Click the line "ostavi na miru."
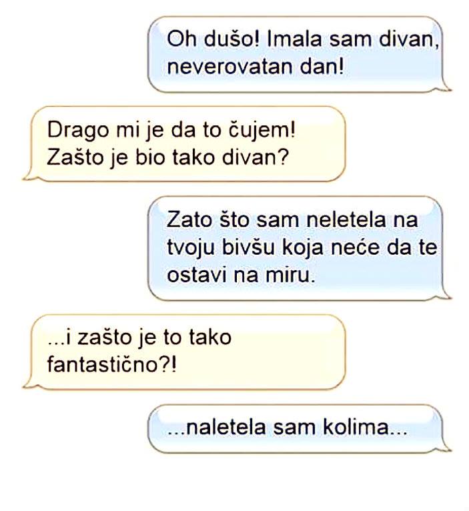 [x=242, y=276]
